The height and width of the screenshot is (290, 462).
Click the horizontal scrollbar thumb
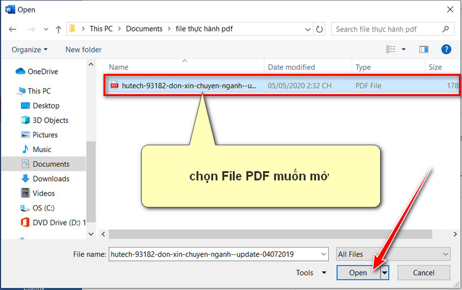click(270, 235)
